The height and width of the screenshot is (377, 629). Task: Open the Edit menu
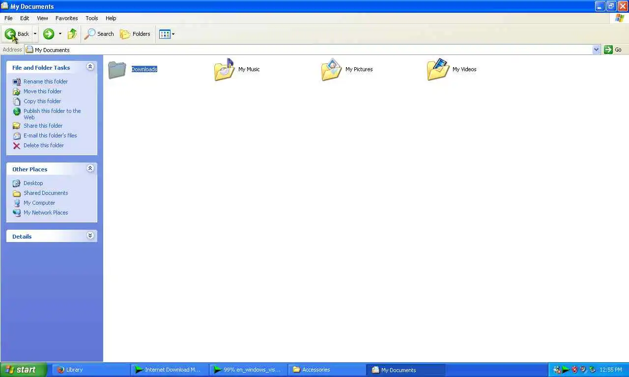[x=25, y=18]
